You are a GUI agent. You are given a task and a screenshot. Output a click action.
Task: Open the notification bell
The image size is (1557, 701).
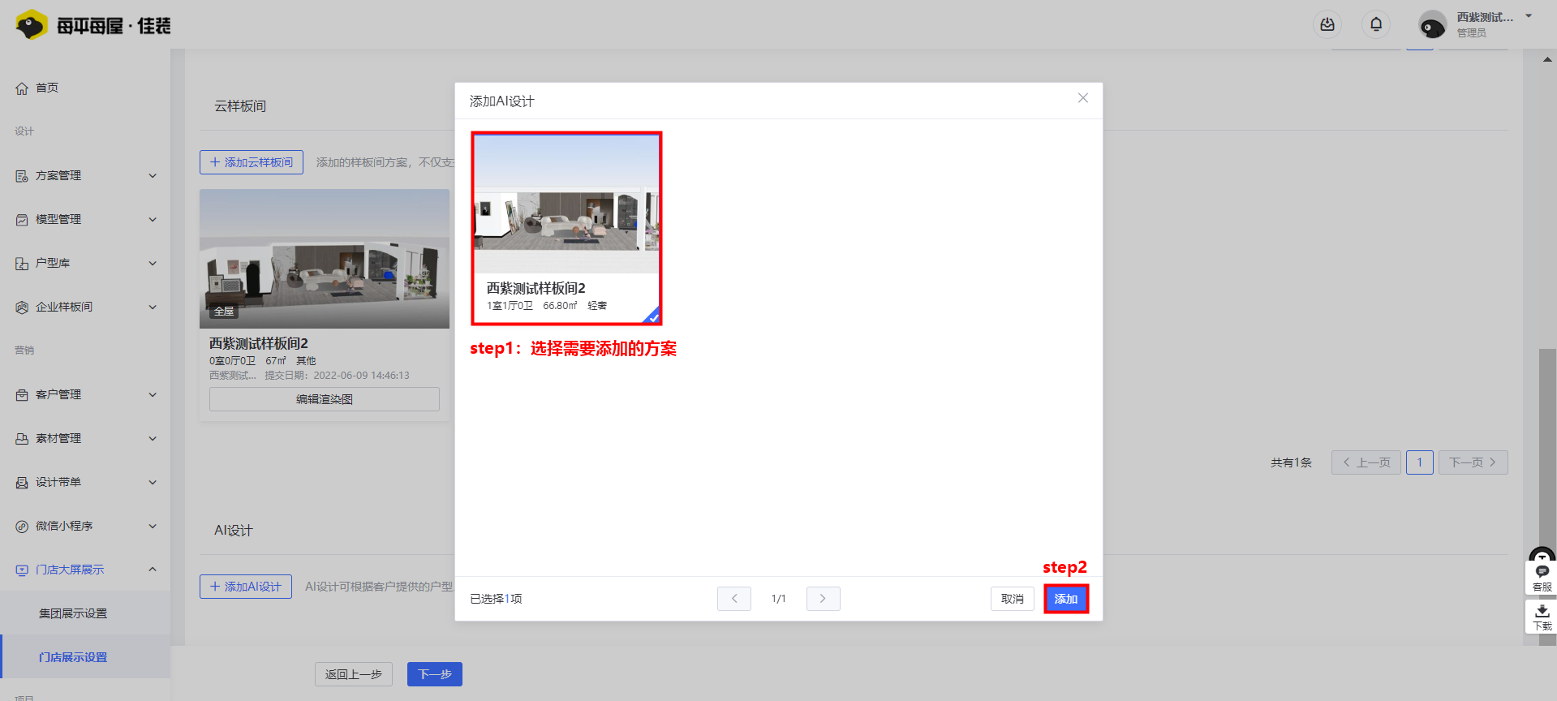[1376, 24]
